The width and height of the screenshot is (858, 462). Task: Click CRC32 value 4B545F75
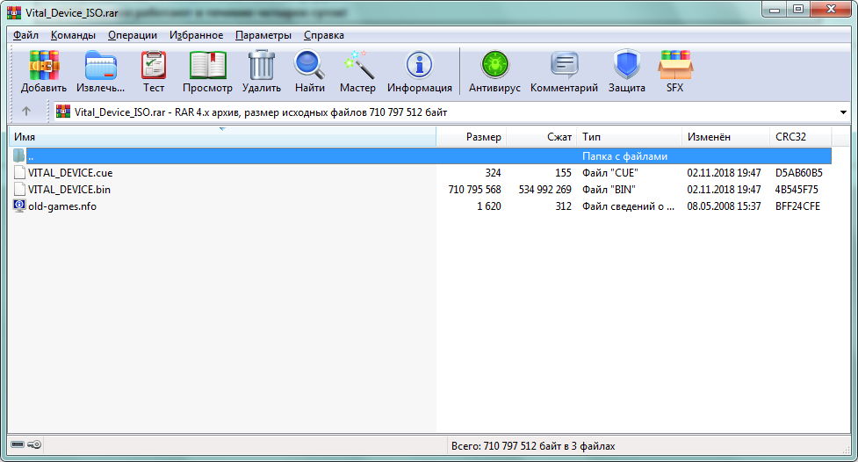point(797,190)
